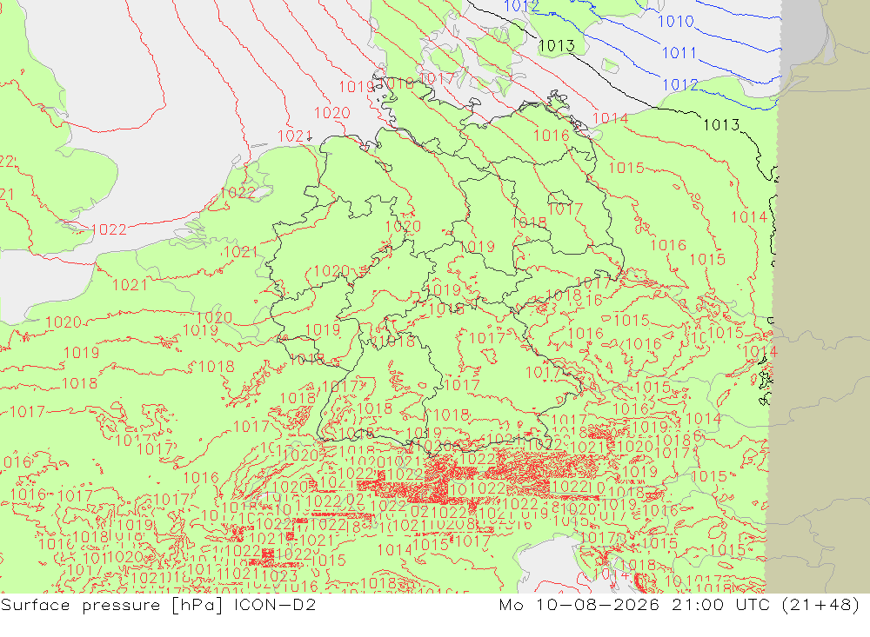Image resolution: width=870 pixels, height=637 pixels.
Task: Click the red 1014 label at the Baltic coast
Action: [x=611, y=119]
